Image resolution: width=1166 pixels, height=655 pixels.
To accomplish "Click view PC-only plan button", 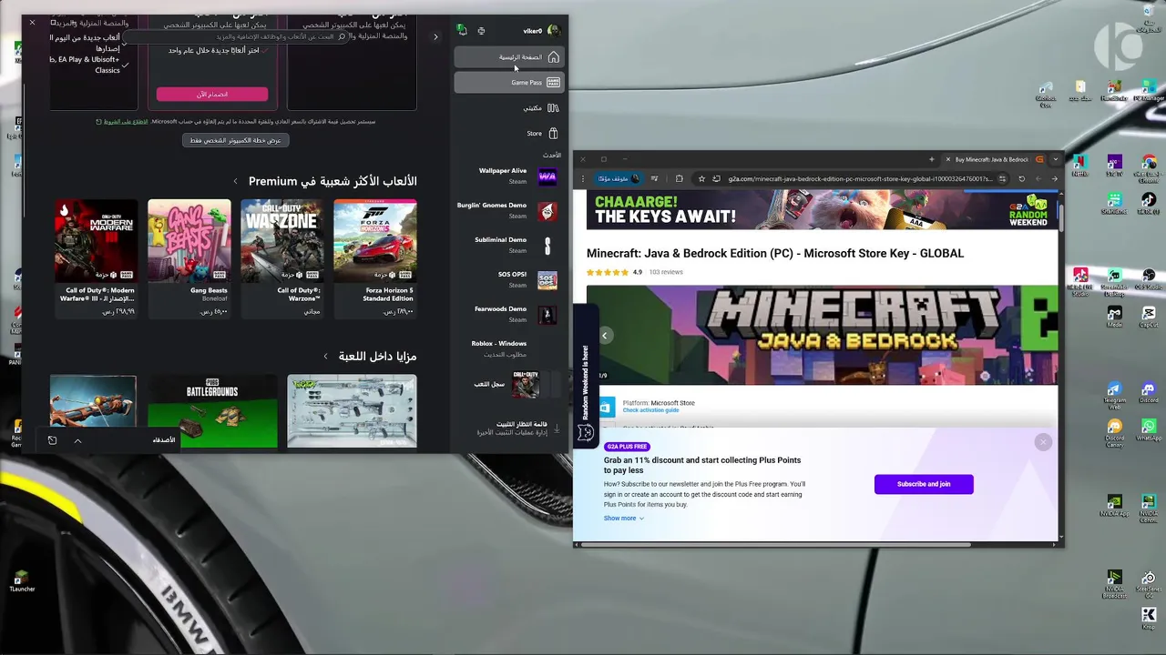I will point(236,140).
